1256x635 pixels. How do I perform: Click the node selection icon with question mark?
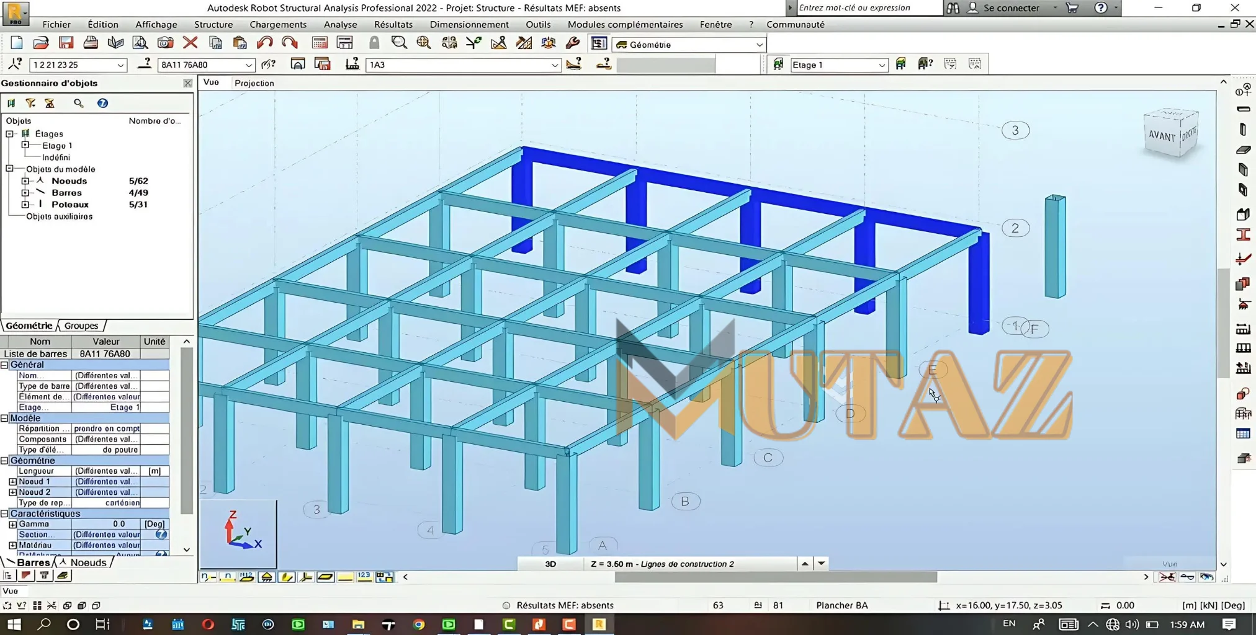(15, 64)
